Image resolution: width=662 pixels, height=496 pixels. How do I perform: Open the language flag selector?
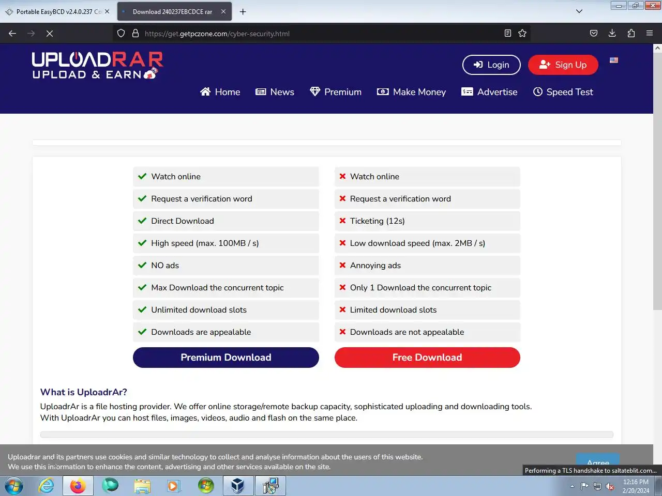(x=614, y=60)
